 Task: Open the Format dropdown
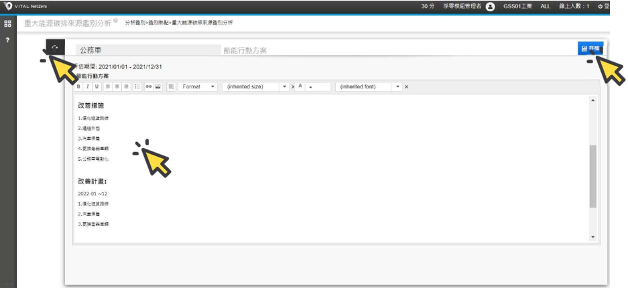coord(198,87)
